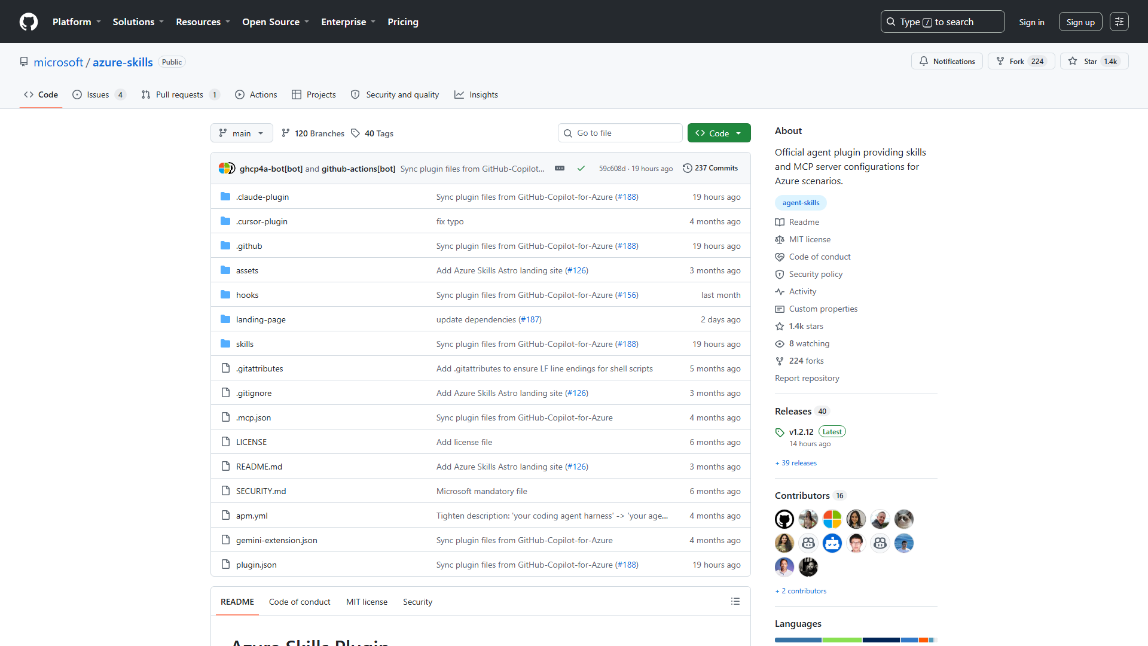This screenshot has width=1148, height=646.
Task: Open the main branch selector dropdown
Action: click(x=242, y=133)
